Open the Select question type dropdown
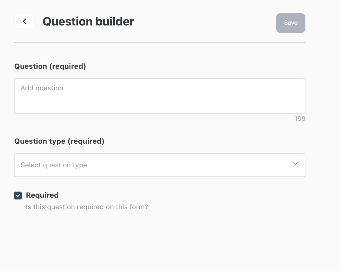This screenshot has width=340, height=271. (160, 165)
